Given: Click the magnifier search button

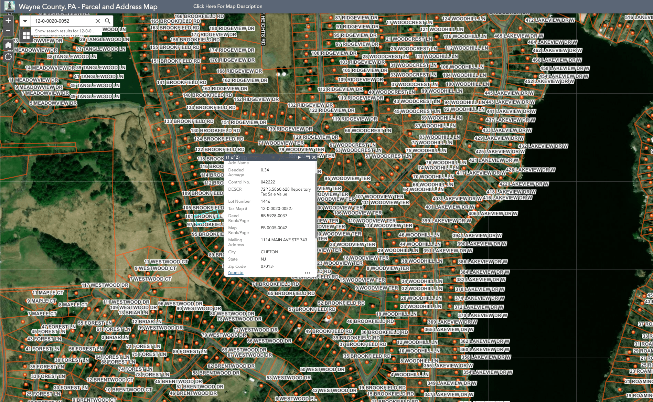Looking at the screenshot, I should 108,21.
